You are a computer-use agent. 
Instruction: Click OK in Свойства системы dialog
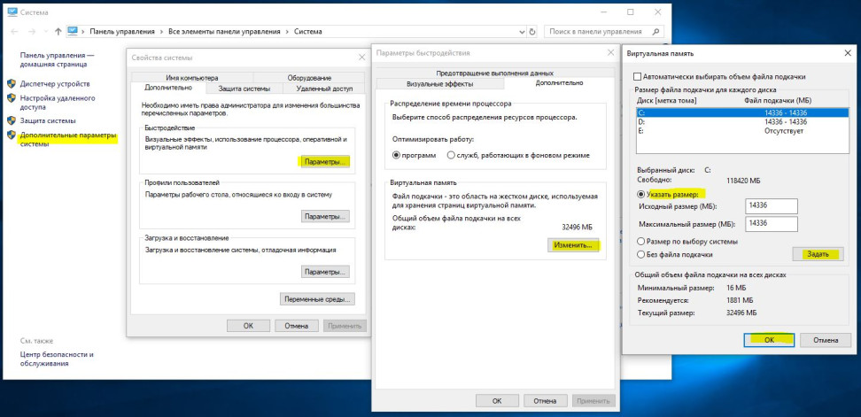coord(248,326)
